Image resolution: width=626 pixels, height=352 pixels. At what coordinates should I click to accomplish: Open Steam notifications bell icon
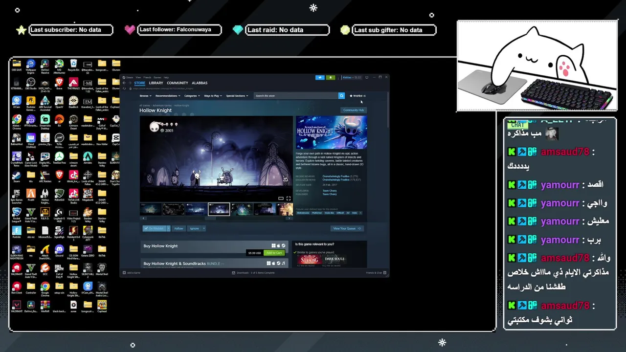pyautogui.click(x=331, y=77)
